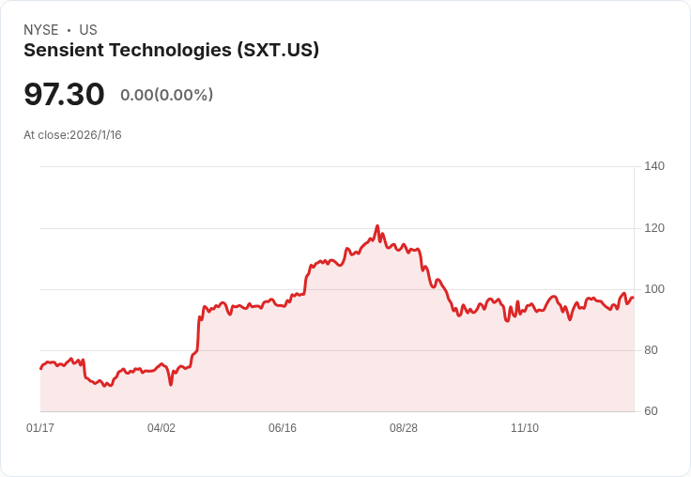This screenshot has height=477, width=691.
Task: Click the 140 price axis label
Action: [x=654, y=166]
